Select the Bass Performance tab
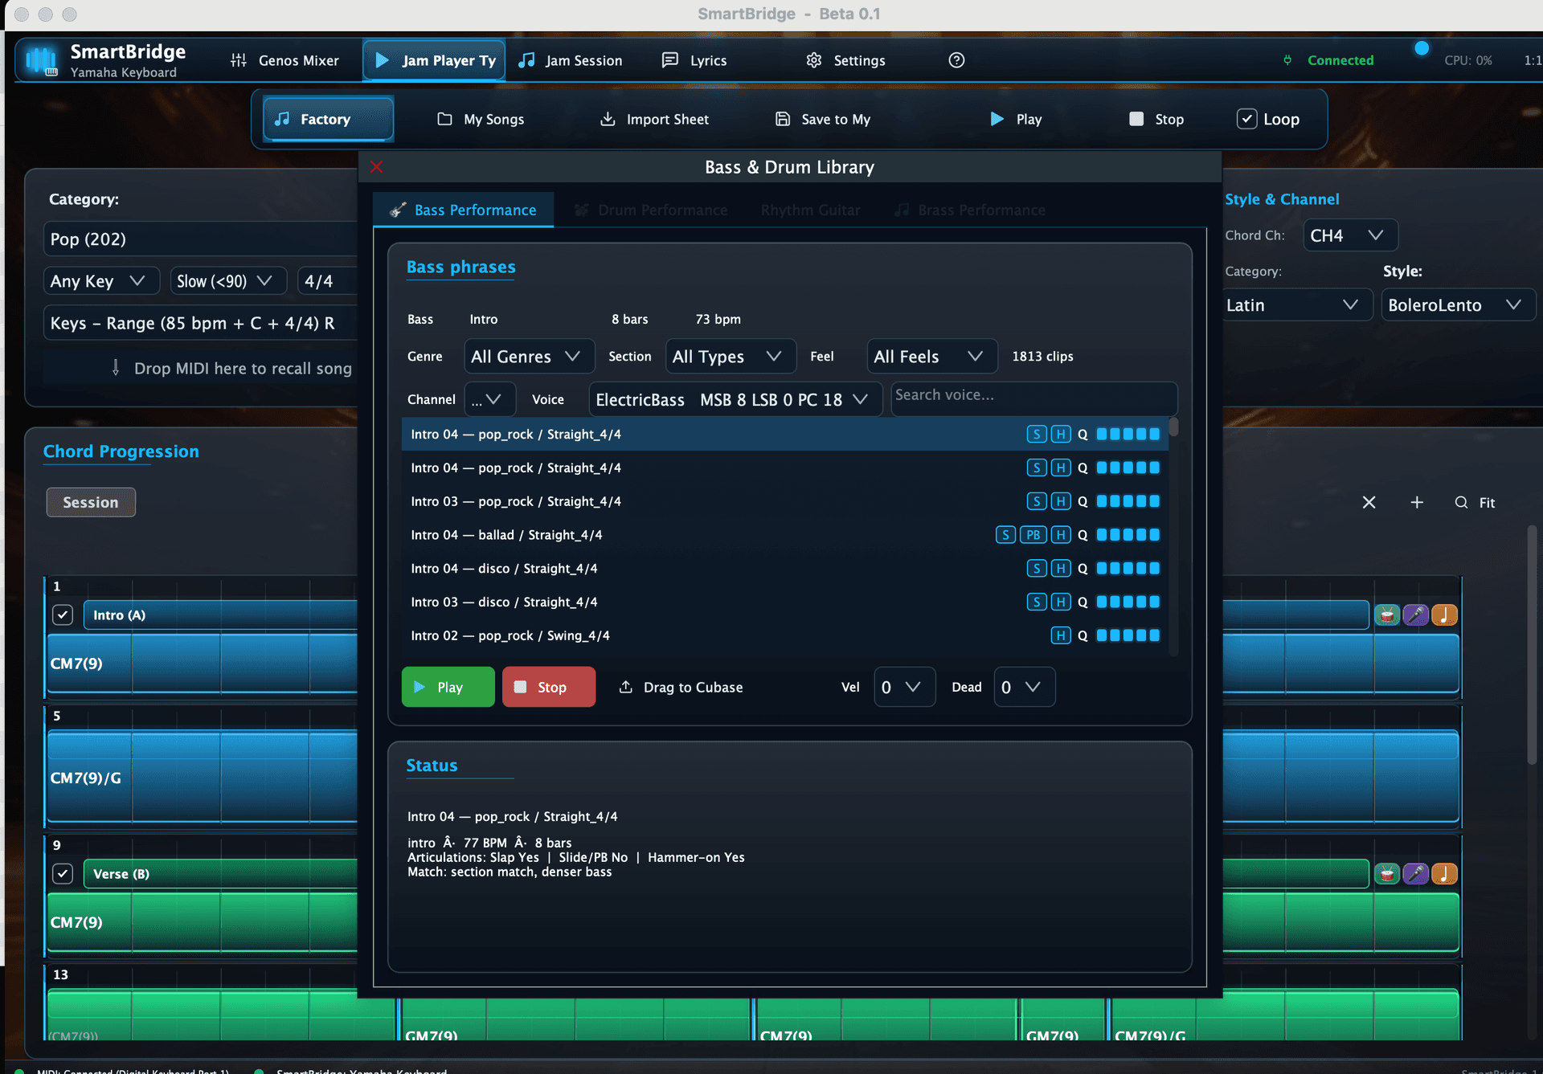This screenshot has width=1543, height=1074. (463, 210)
